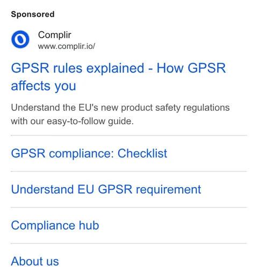This screenshot has height=279, width=258.
Task: Click the "GPSR compliance:" sitelink prefix
Action: point(62,154)
